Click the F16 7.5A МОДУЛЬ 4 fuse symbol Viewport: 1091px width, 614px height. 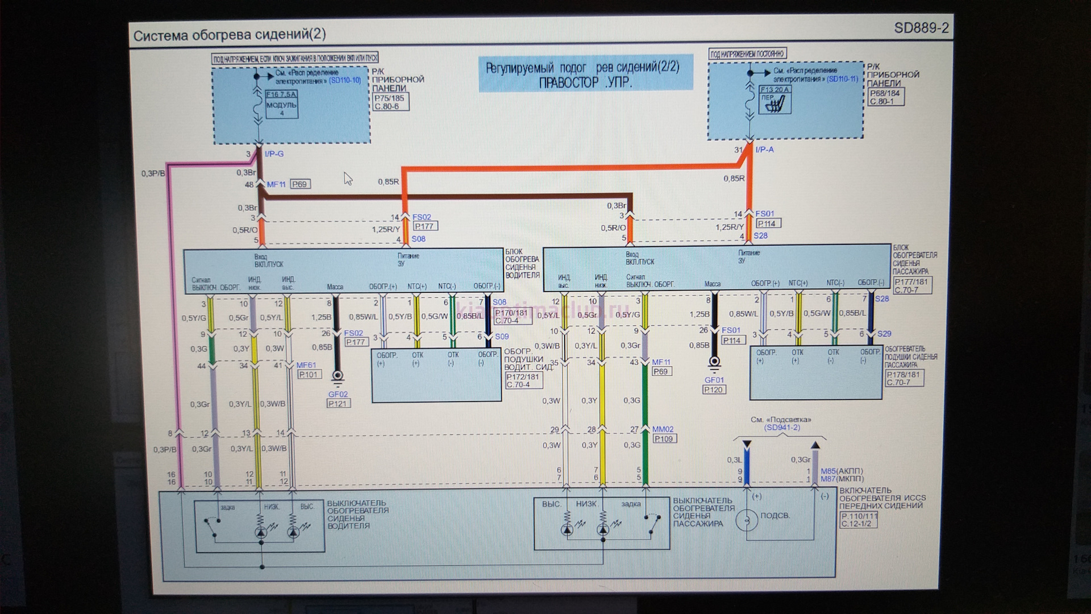(281, 104)
